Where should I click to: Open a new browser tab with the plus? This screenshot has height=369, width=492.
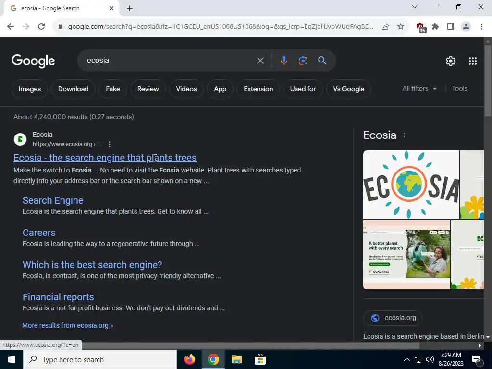pyautogui.click(x=130, y=9)
